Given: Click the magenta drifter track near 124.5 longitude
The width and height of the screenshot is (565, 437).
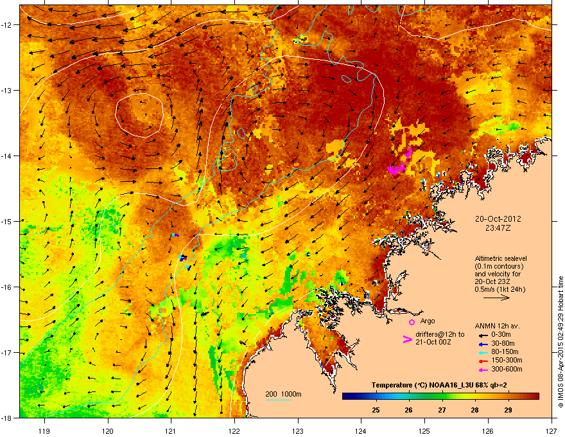Looking at the screenshot, I should point(399,162).
